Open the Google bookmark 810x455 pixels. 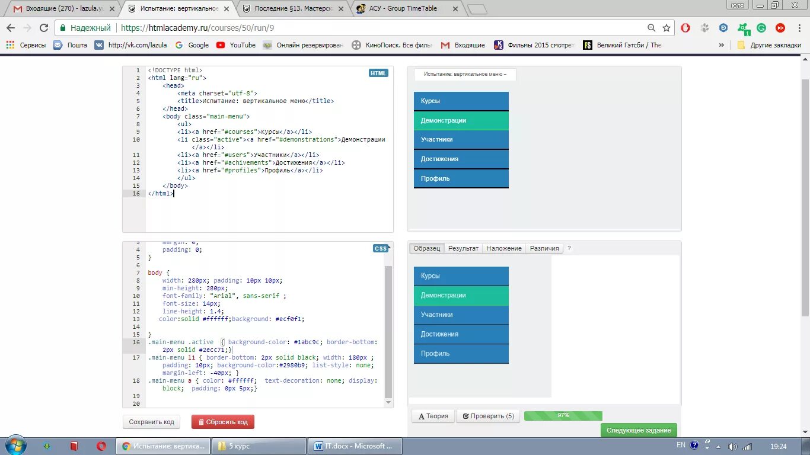click(x=192, y=45)
